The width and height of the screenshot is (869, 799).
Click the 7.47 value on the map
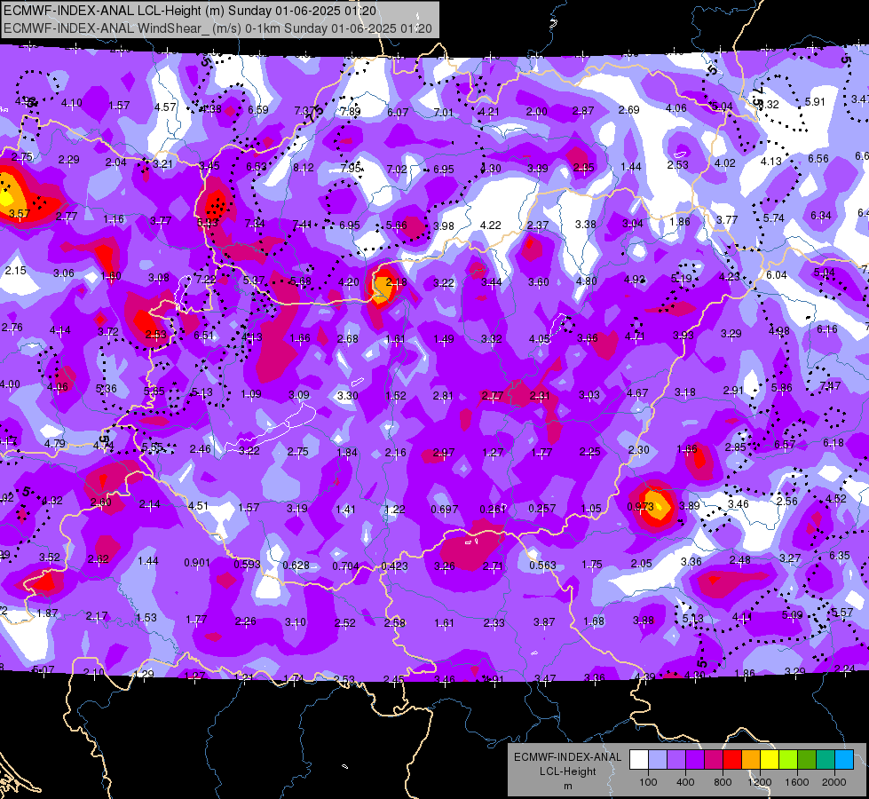click(830, 386)
